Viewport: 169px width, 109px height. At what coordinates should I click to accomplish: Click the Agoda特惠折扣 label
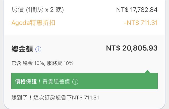click(x=33, y=23)
